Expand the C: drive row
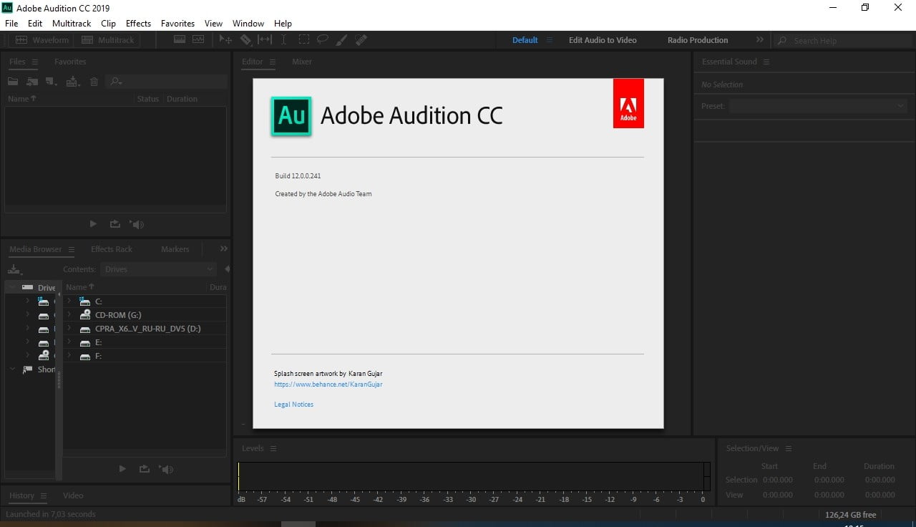Image resolution: width=916 pixels, height=527 pixels. click(x=69, y=301)
